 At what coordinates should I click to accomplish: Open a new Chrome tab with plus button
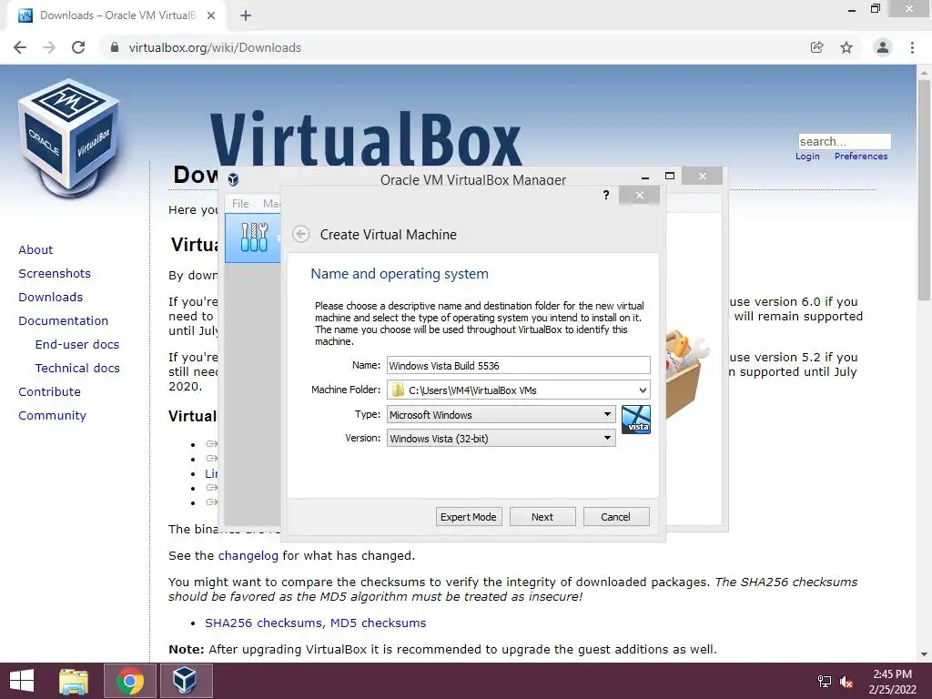click(246, 15)
